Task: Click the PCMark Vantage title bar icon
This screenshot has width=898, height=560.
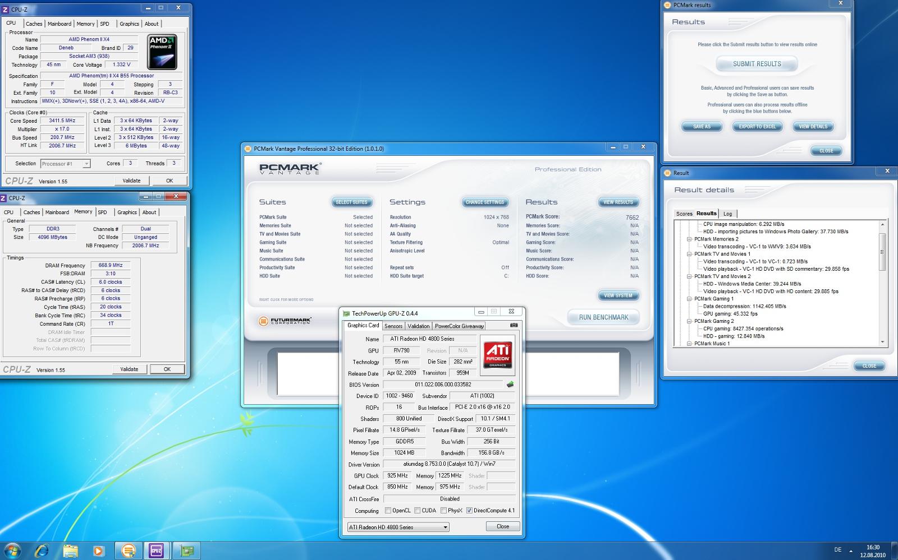Action: coord(248,149)
